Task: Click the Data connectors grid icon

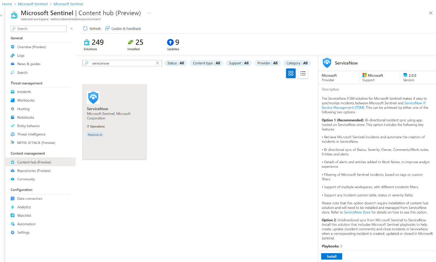Action: pos(12,199)
